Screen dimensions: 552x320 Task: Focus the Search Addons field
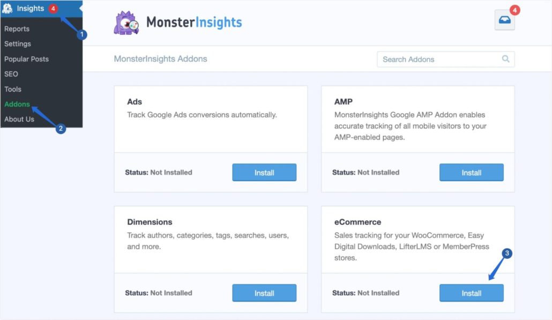tap(446, 59)
